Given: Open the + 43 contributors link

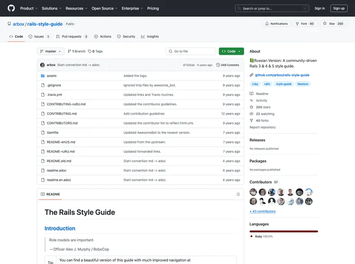Looking at the screenshot, I should pos(263,211).
